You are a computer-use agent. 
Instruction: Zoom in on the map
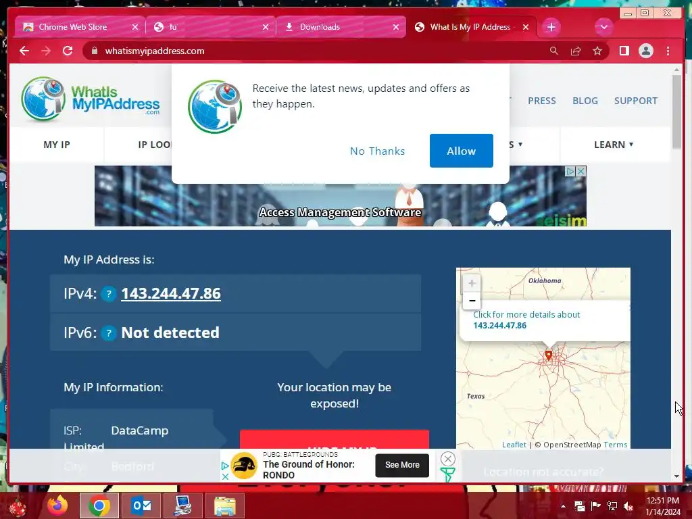(471, 283)
